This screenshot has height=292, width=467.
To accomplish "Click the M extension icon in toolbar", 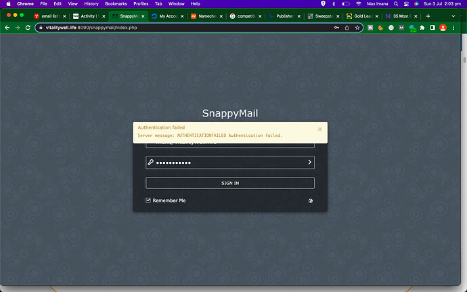I will [x=401, y=28].
